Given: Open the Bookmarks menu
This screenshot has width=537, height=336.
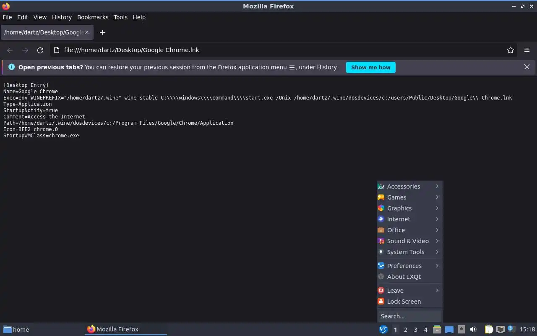Looking at the screenshot, I should point(93,17).
